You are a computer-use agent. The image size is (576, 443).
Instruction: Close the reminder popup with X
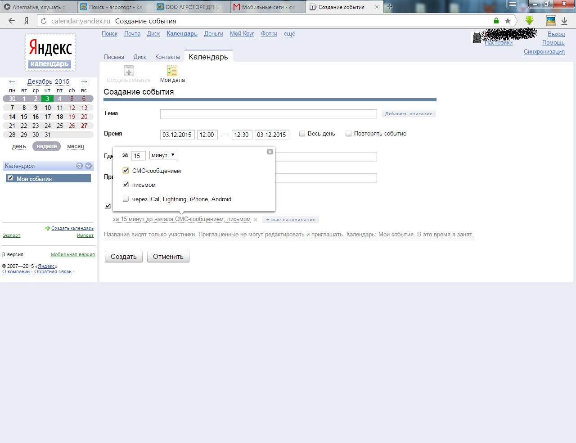(270, 152)
